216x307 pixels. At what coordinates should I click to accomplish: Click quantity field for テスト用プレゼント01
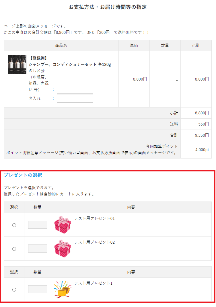[38, 225]
